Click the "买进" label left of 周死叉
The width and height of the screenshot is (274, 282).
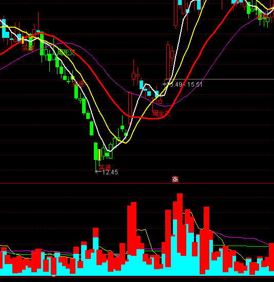[x=28, y=48]
